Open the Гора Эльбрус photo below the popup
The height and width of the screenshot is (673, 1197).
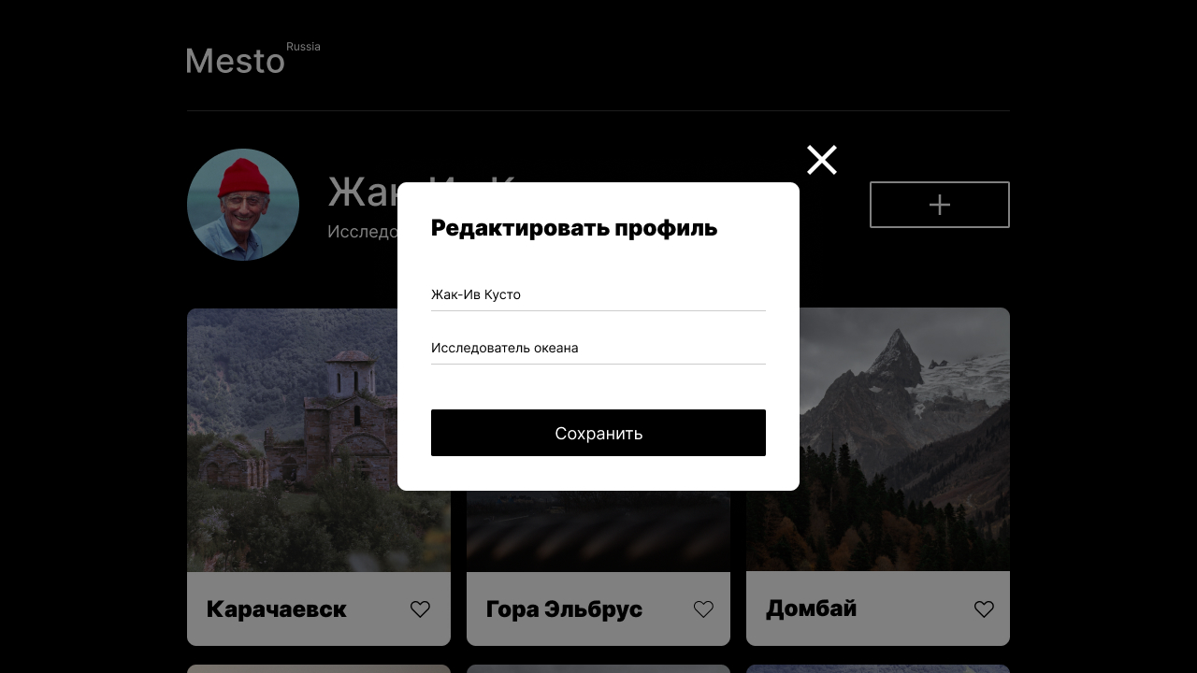click(x=598, y=531)
